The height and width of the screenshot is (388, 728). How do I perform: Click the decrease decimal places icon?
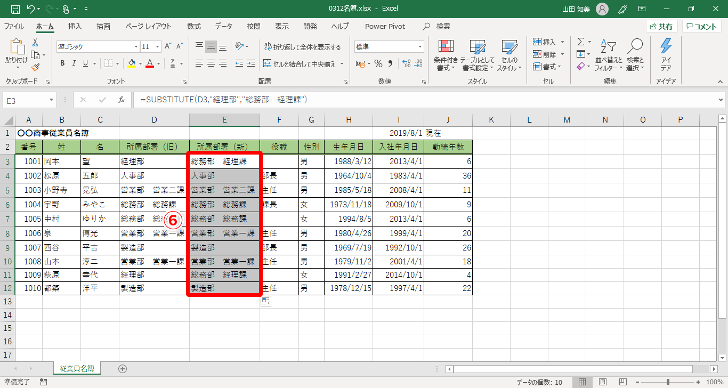(x=418, y=63)
